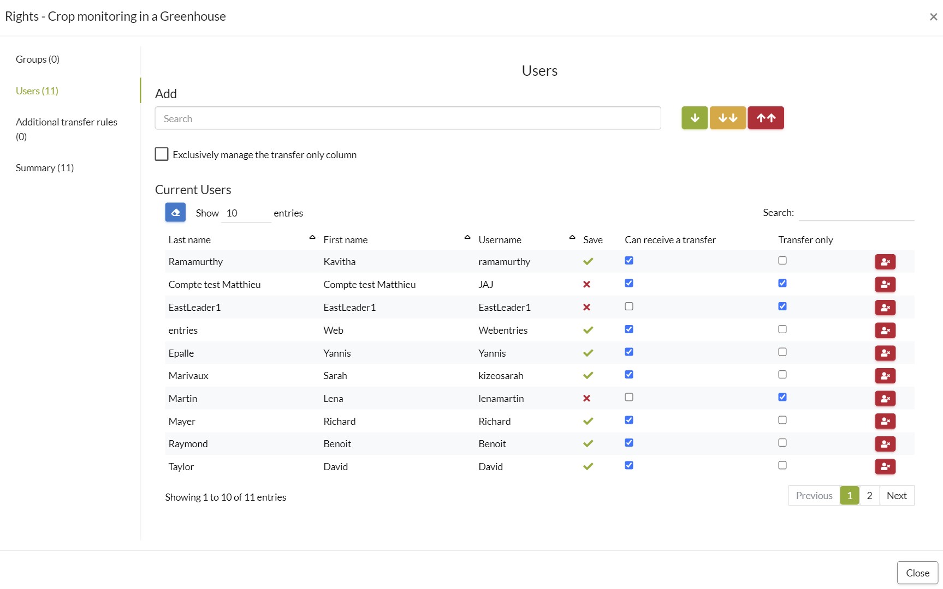Viewport: 943px width, 589px height.
Task: Focus the Current Users Search box
Action: (x=856, y=213)
